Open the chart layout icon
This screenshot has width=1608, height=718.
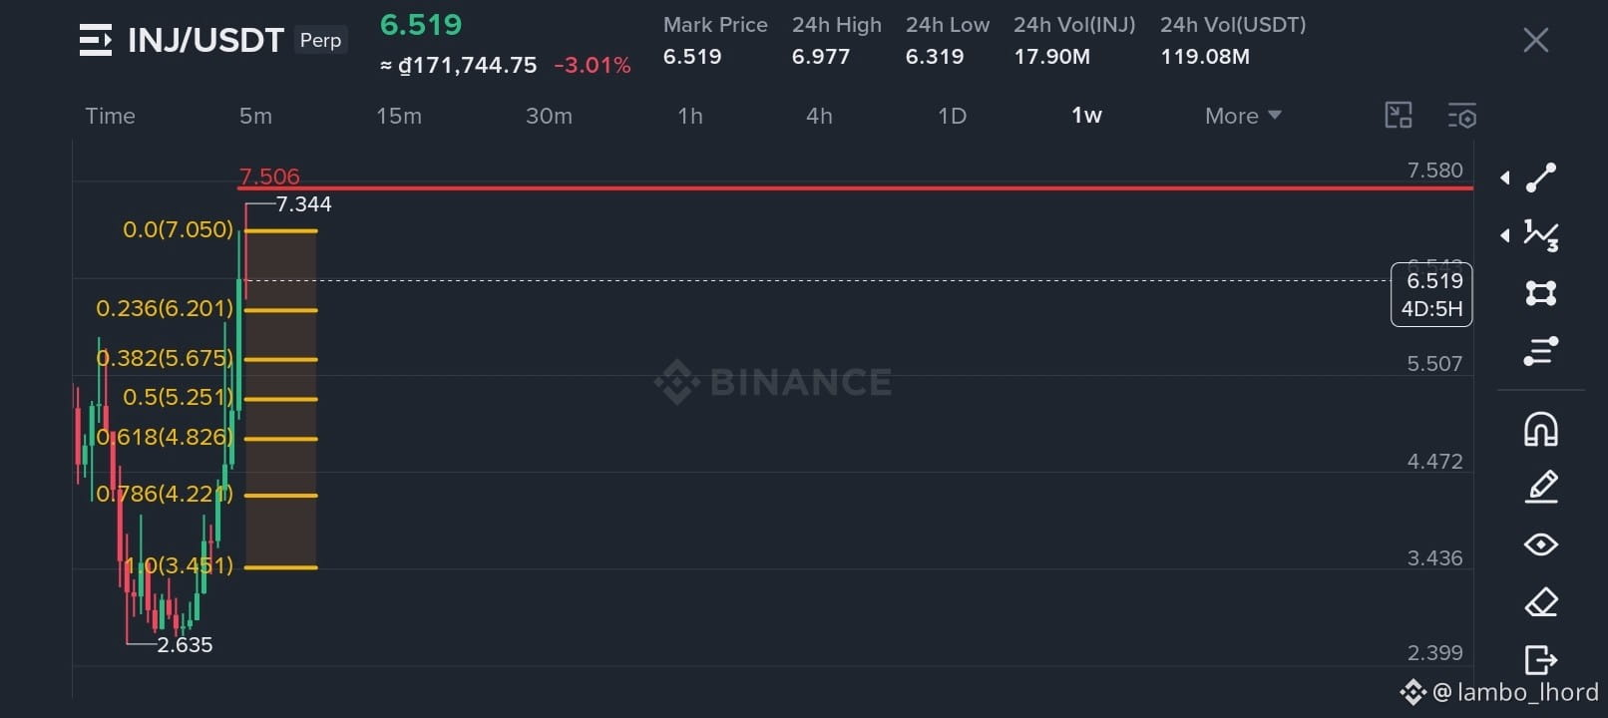[1399, 116]
